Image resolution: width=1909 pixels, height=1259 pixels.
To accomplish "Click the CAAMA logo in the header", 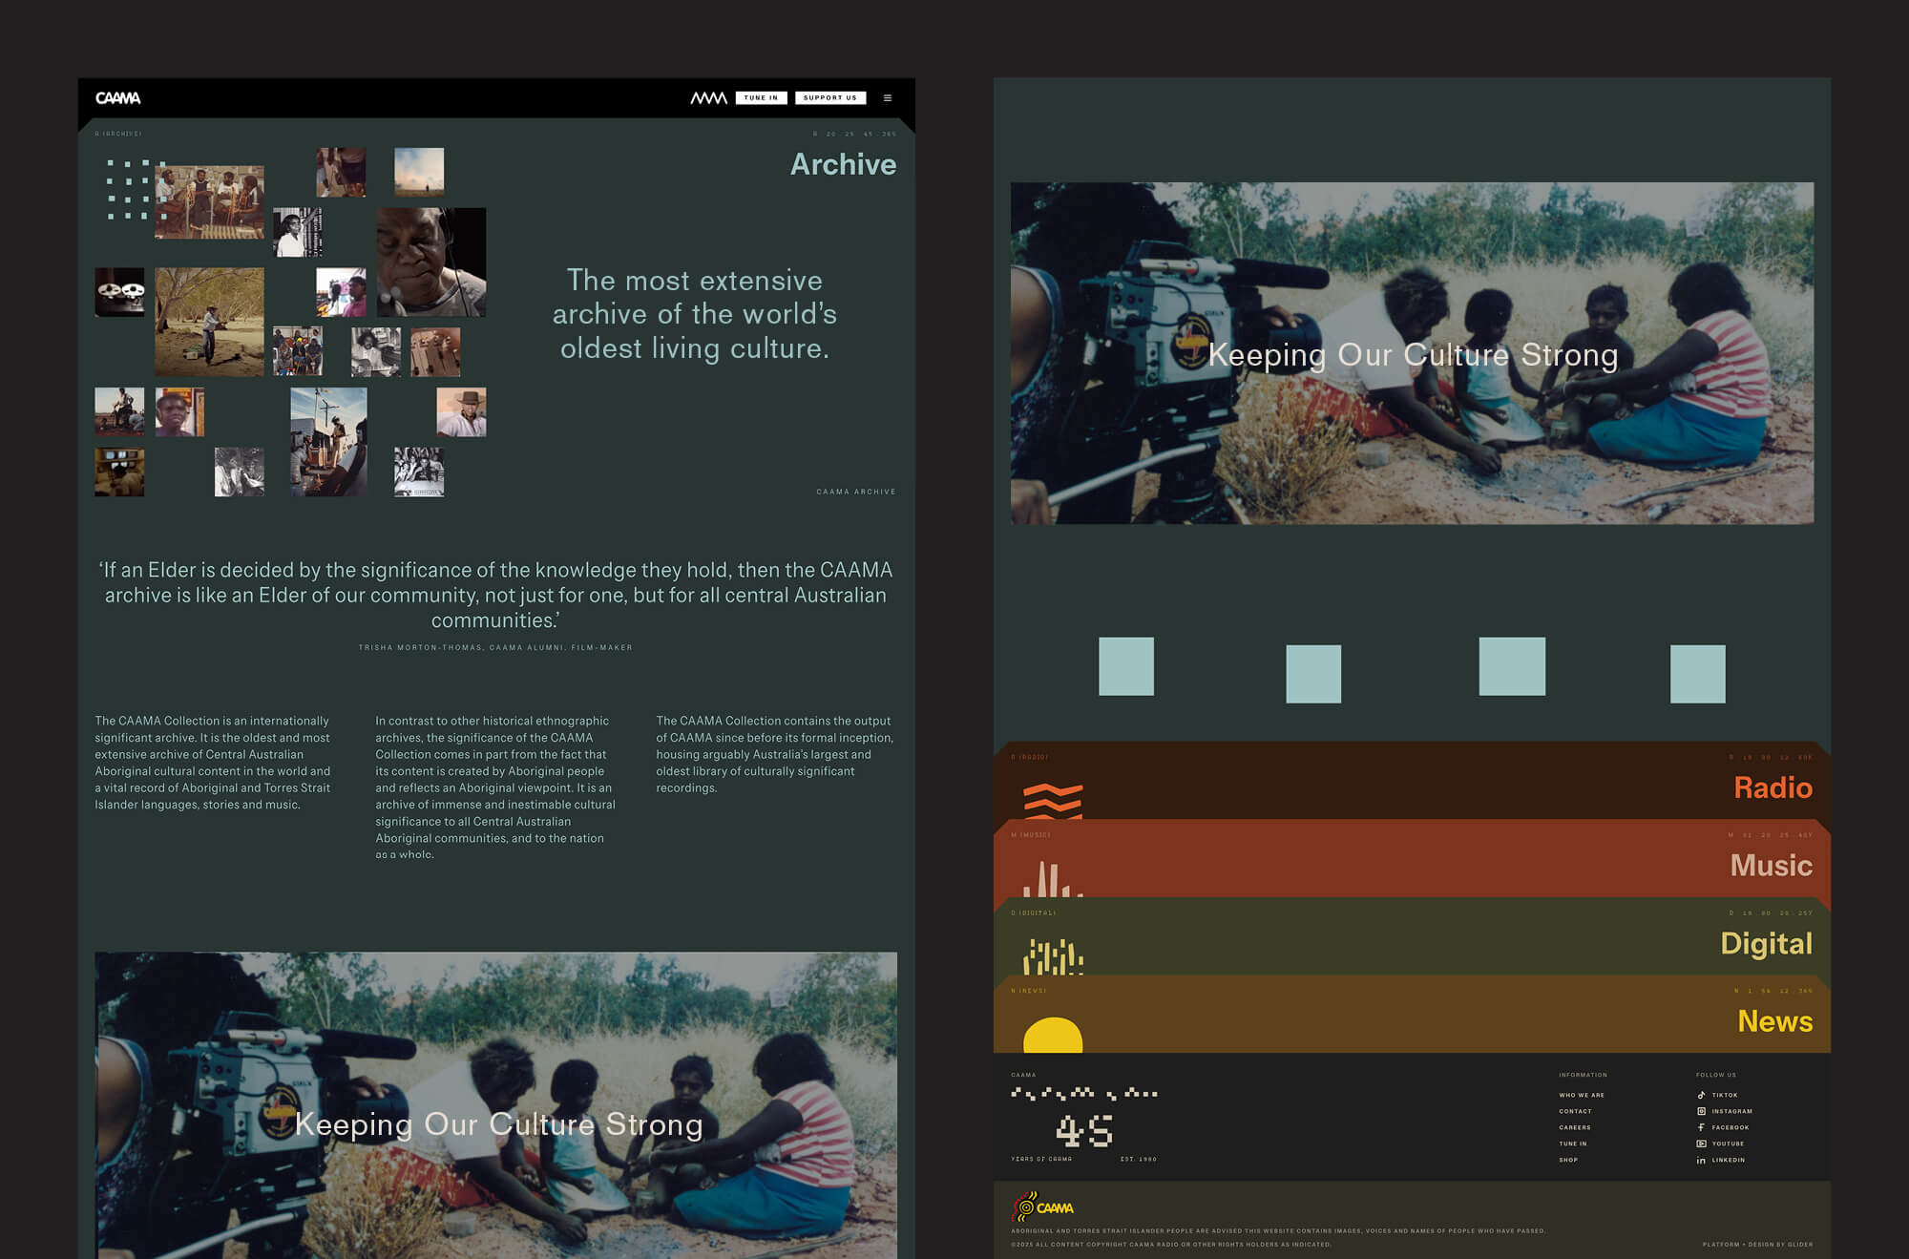I will (x=118, y=97).
